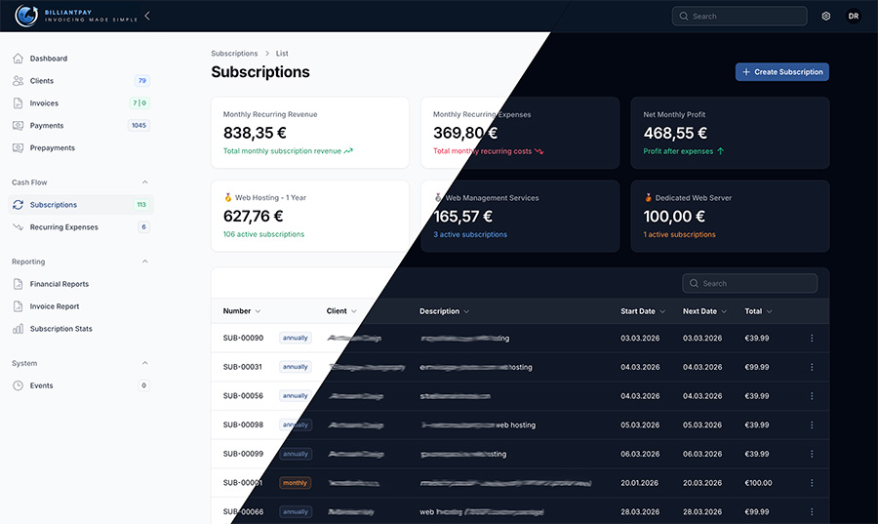This screenshot has width=878, height=524.
Task: Open row actions menu for SUB-00090
Action: pyautogui.click(x=811, y=339)
